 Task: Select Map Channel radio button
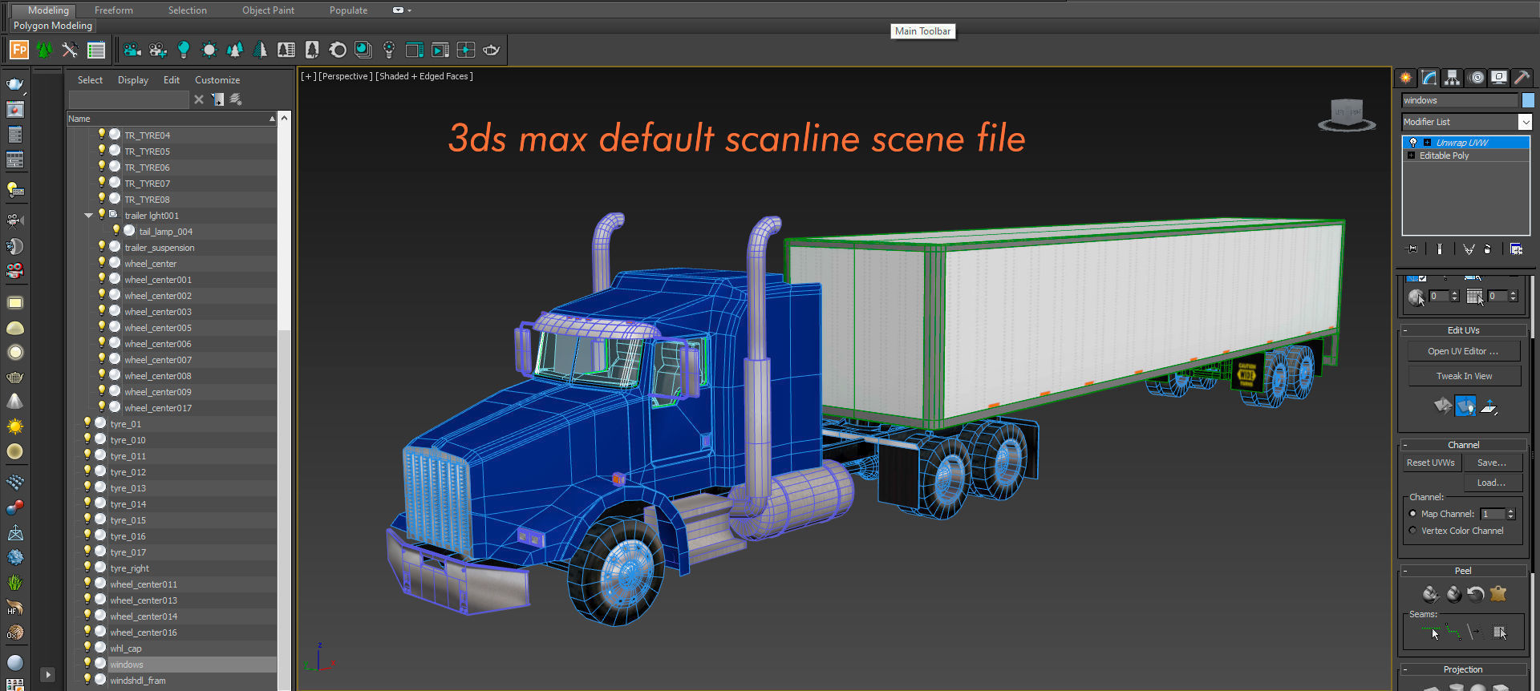pos(1412,514)
